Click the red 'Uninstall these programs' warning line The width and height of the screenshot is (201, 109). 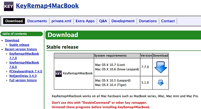coord(101,107)
